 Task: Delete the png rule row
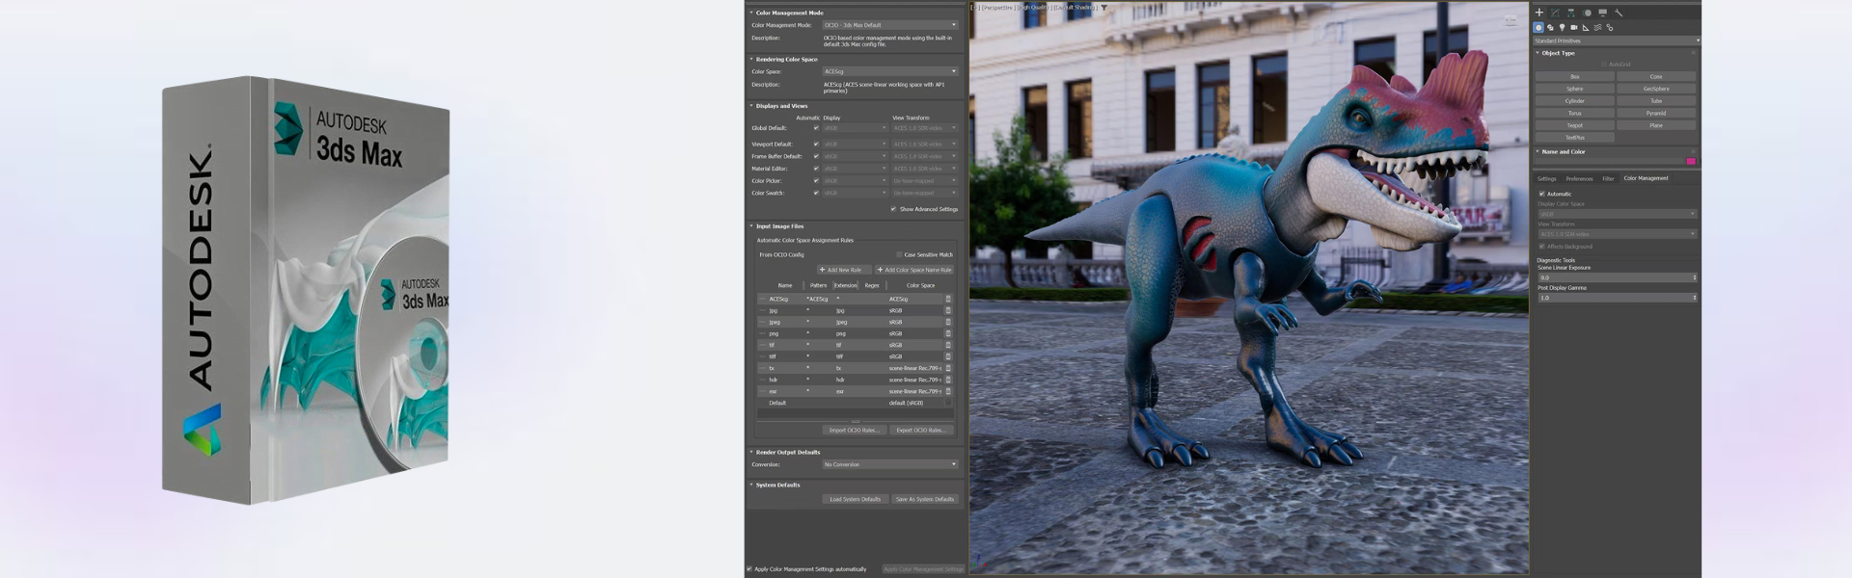(948, 333)
